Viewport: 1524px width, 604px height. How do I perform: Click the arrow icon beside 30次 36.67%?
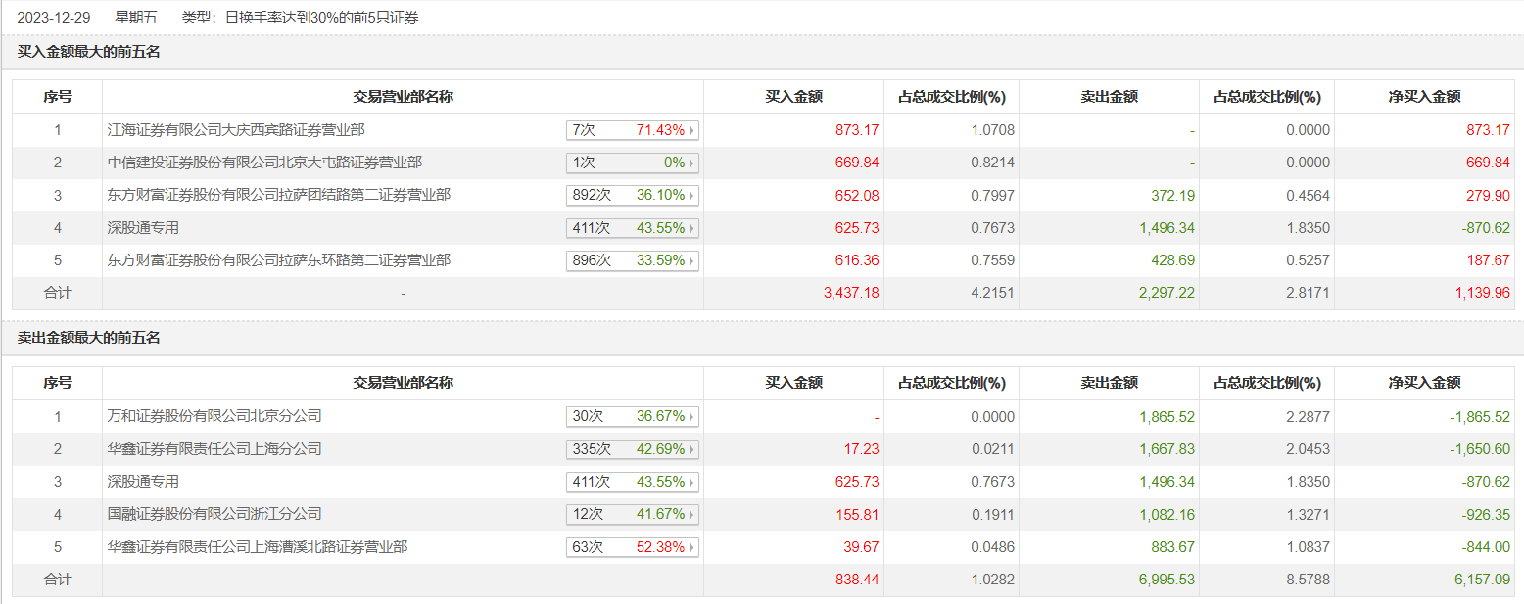click(x=692, y=417)
